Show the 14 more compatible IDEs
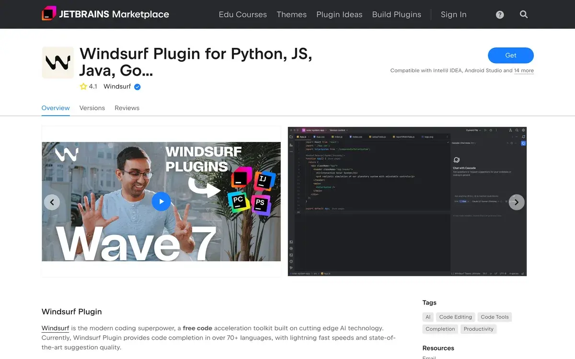 [x=524, y=70]
